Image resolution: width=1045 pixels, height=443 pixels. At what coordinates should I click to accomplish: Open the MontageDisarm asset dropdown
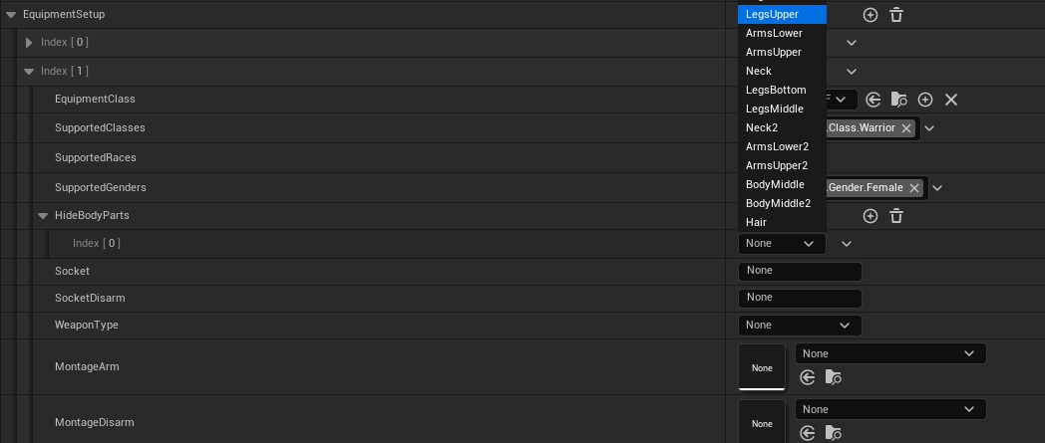[x=889, y=409]
